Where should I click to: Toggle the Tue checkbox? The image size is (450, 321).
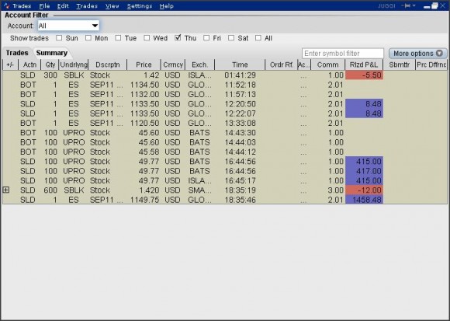coord(118,38)
